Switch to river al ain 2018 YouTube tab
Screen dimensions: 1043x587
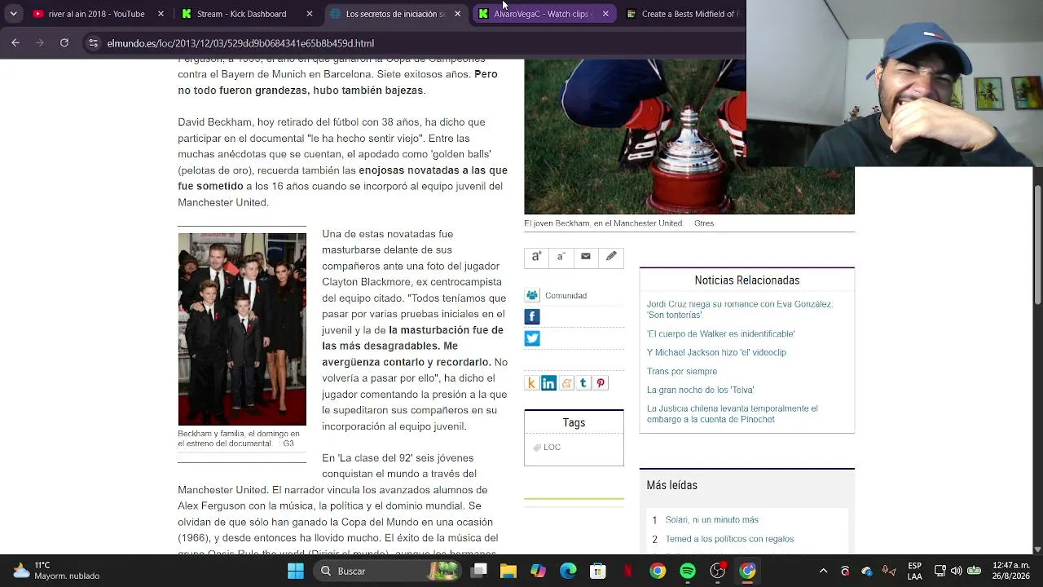coord(97,14)
